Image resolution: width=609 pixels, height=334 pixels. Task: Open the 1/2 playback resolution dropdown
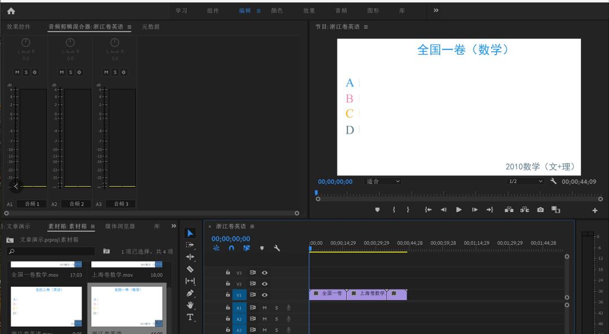tap(526, 182)
